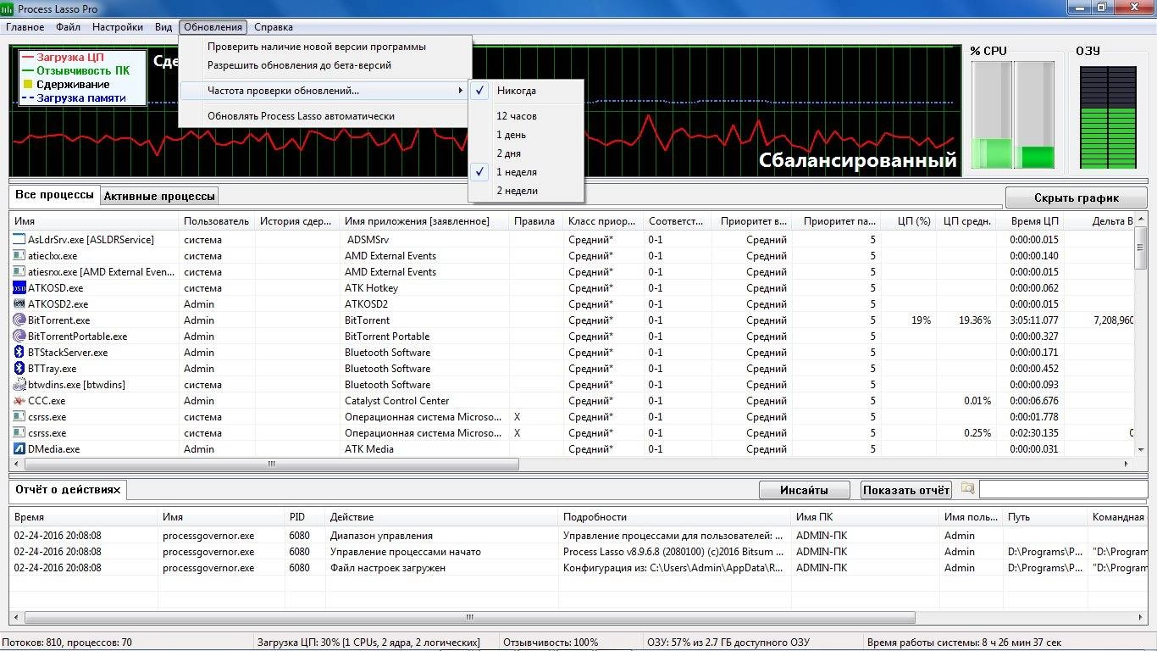1157x651 pixels.
Task: Sort by the Время ЦП column header
Action: tap(1030, 221)
